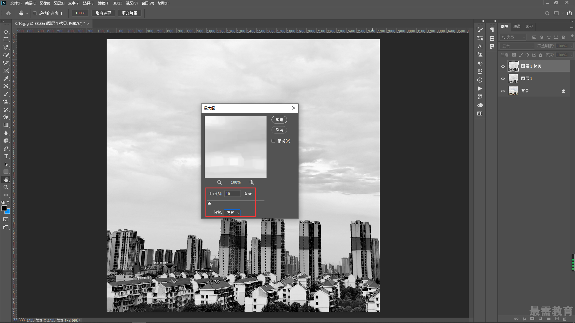
Task: Toggle lock all padlock icon
Action: 541,55
